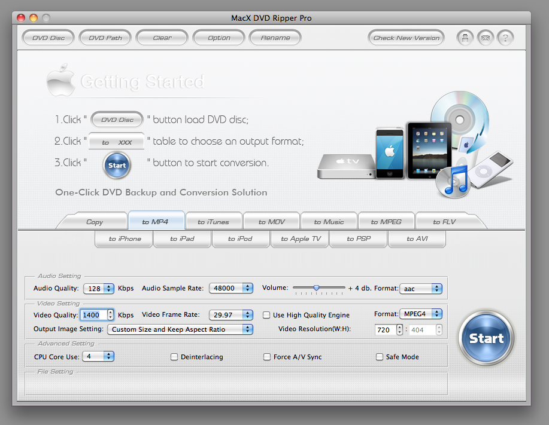Click the DVD Disc toolbar button
Image resolution: width=549 pixels, height=425 pixels.
click(x=48, y=38)
